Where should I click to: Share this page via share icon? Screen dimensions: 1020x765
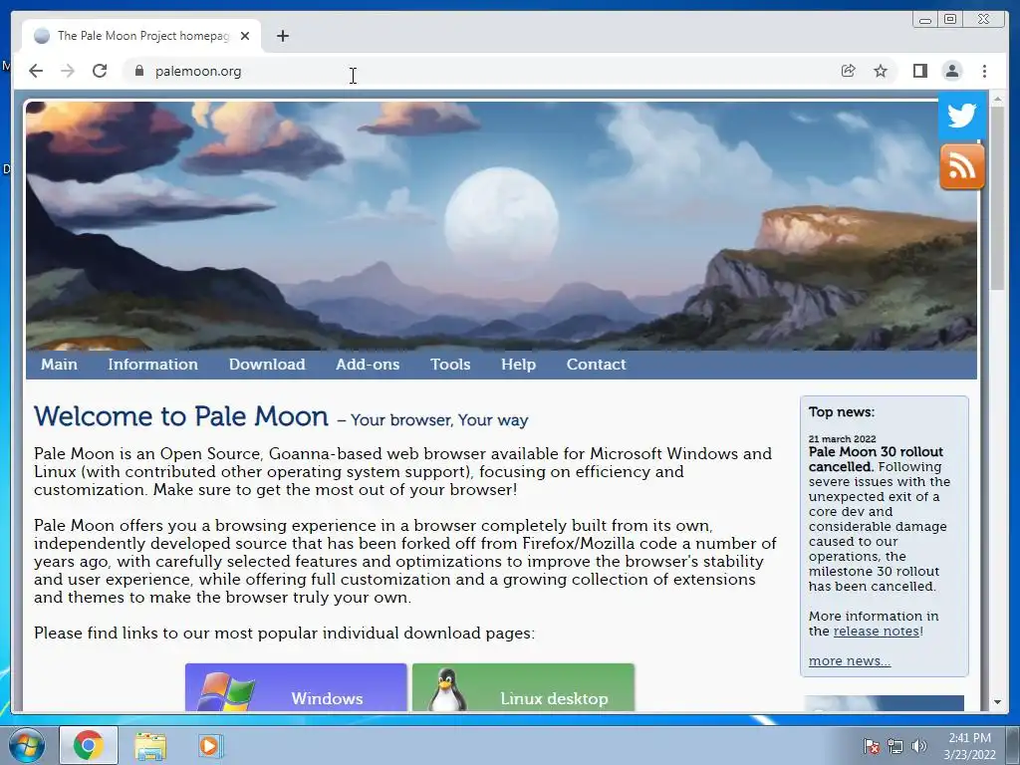click(x=849, y=71)
